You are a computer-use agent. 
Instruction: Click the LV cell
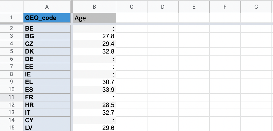point(47,127)
